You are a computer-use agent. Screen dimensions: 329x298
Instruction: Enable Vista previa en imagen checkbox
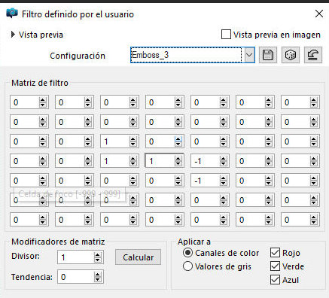(x=226, y=35)
